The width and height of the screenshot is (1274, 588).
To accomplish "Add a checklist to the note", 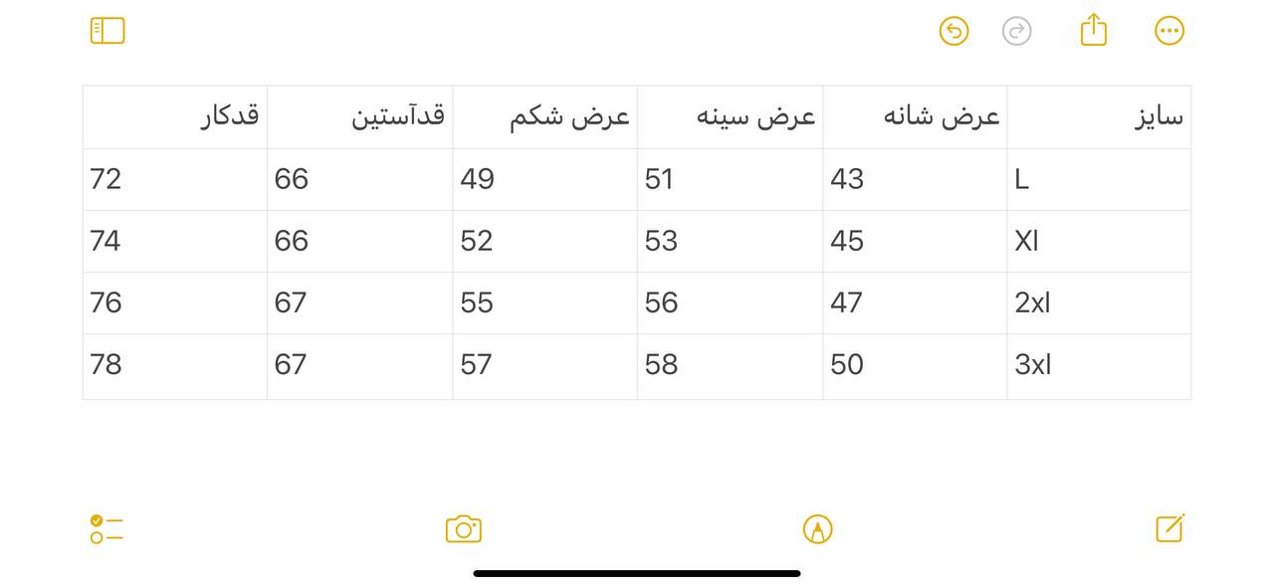I will pos(106,528).
